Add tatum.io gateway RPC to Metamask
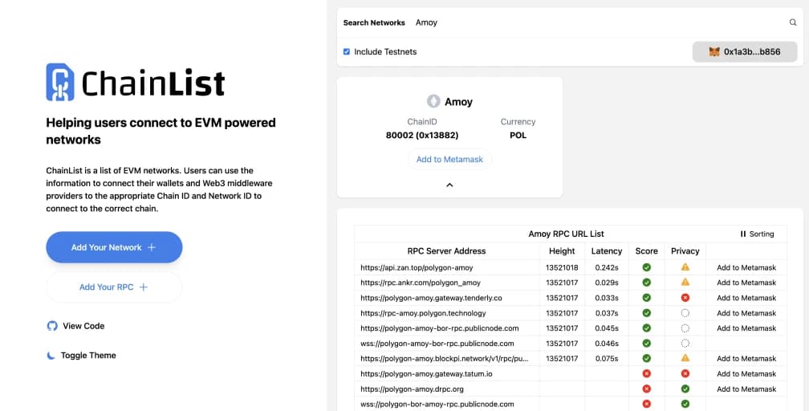This screenshot has height=411, width=809. [746, 374]
